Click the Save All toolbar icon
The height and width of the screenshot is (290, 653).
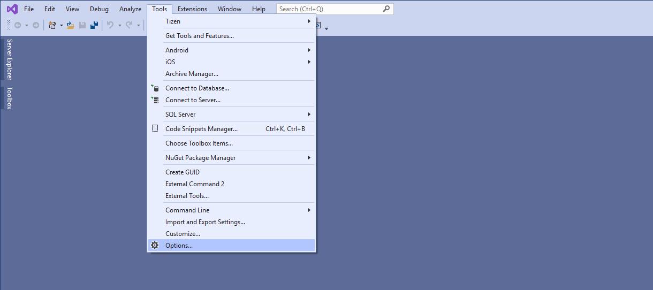[94, 25]
